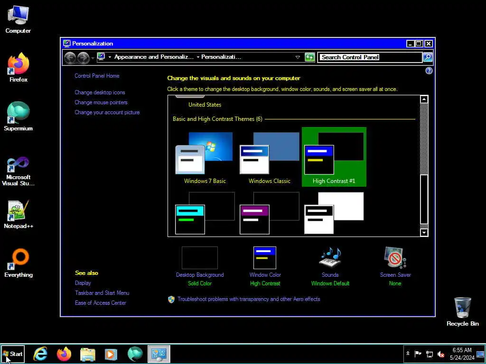Click the muted volume tray icon
The height and width of the screenshot is (364, 486).
tap(440, 354)
